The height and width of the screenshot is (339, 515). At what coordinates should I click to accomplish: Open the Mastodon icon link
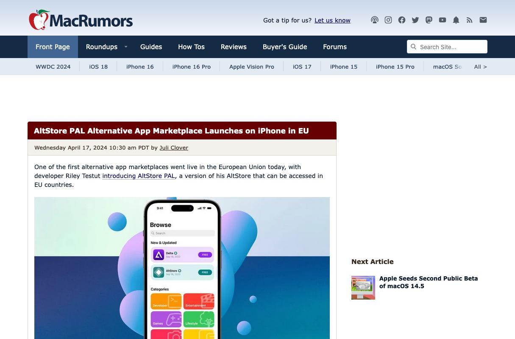pyautogui.click(x=429, y=20)
